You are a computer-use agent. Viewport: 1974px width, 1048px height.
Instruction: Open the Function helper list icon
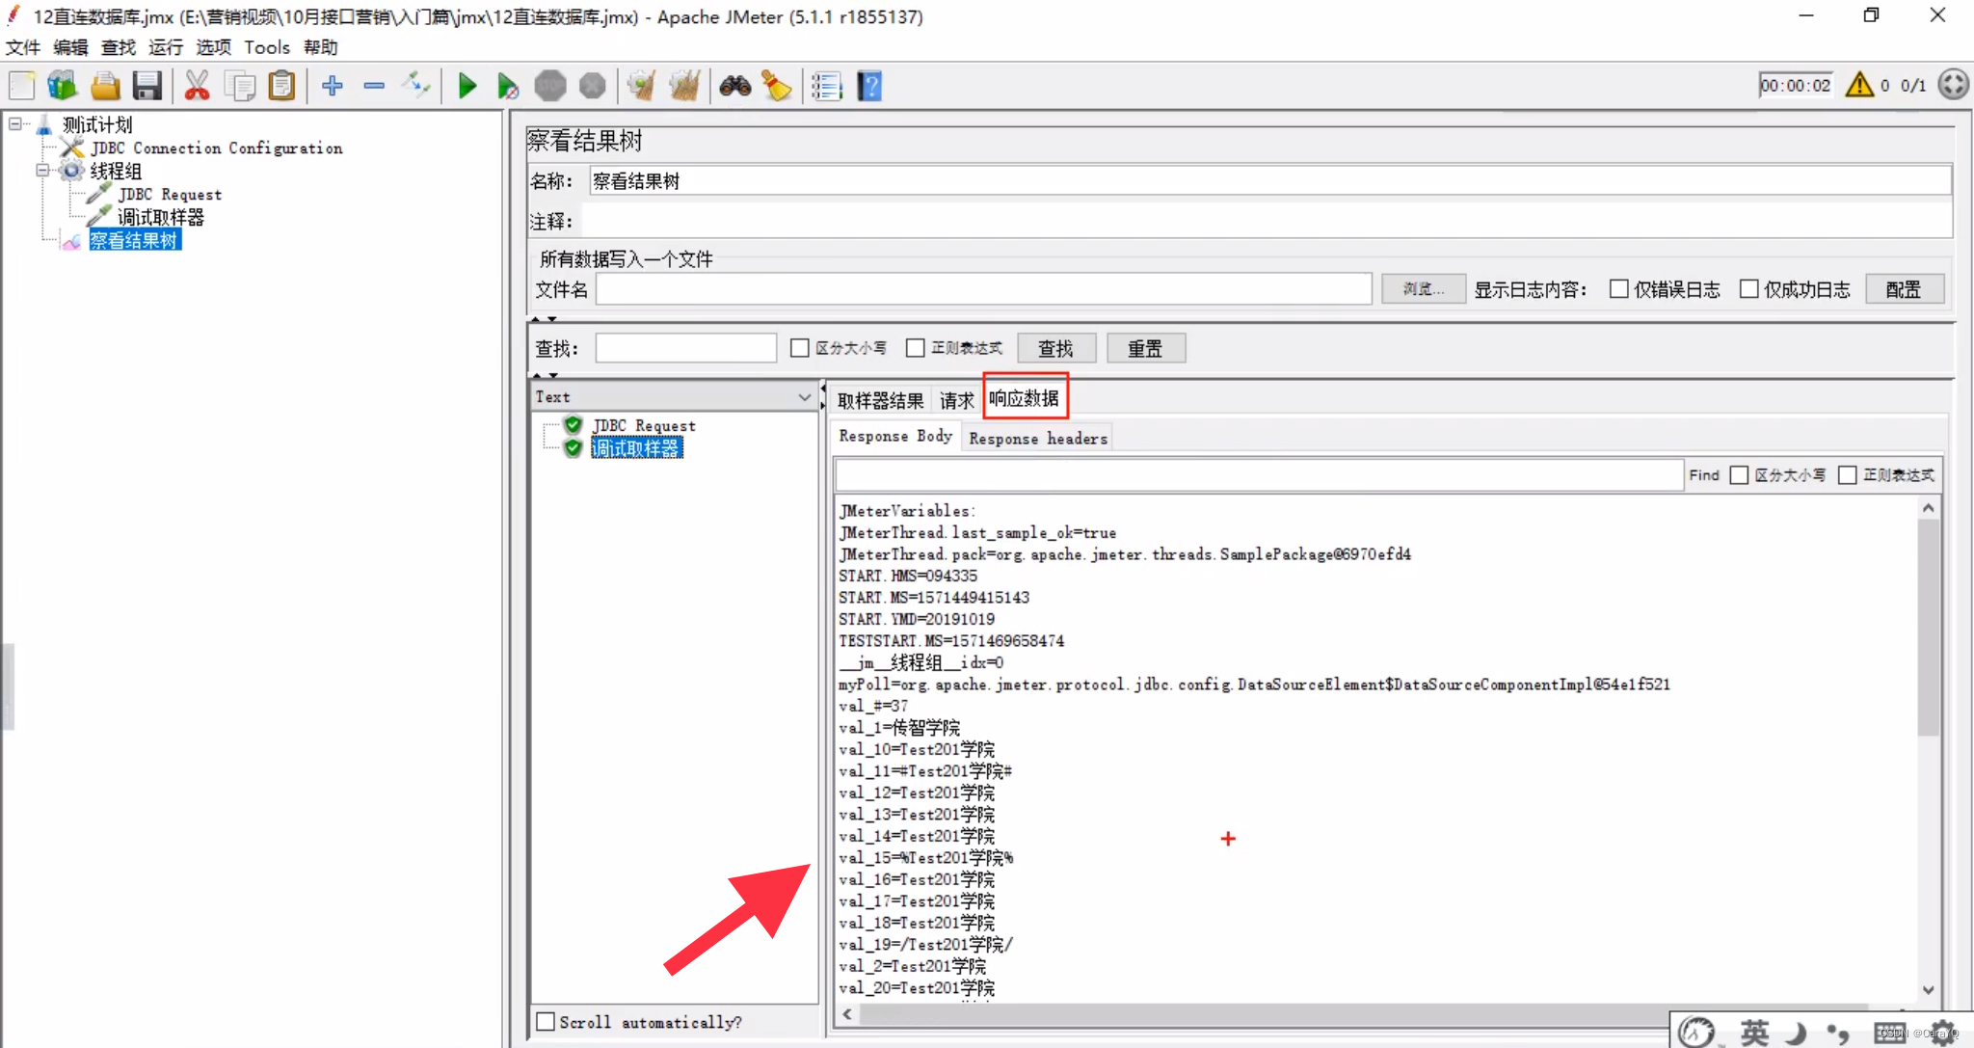point(826,86)
